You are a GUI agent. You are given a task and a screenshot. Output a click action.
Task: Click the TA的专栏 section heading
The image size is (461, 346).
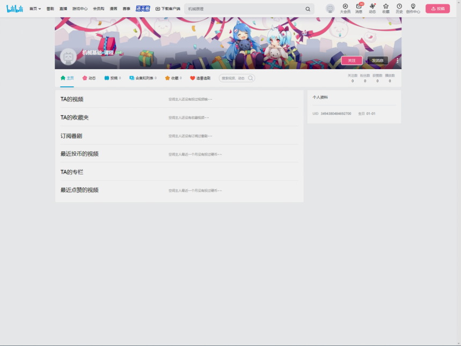[x=72, y=172]
